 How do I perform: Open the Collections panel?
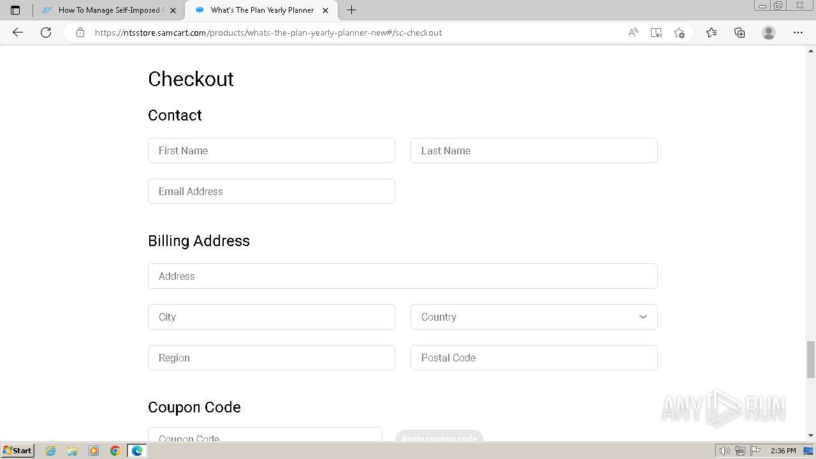739,33
